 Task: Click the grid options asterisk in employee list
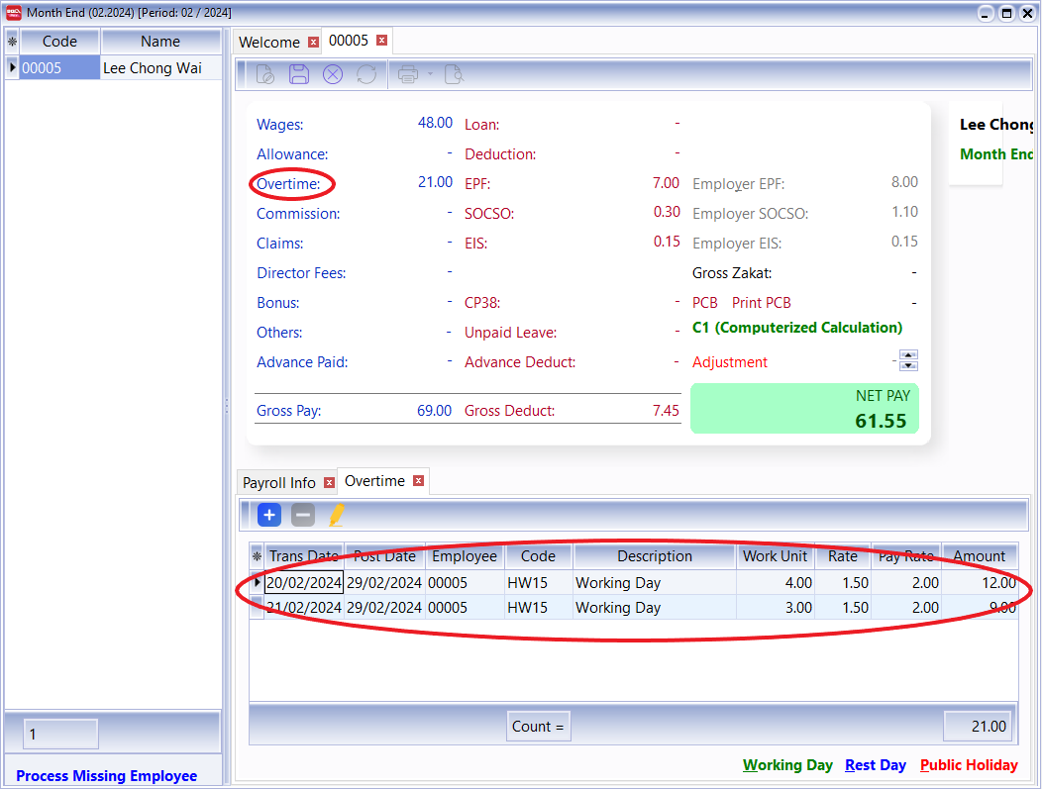pyautogui.click(x=12, y=43)
